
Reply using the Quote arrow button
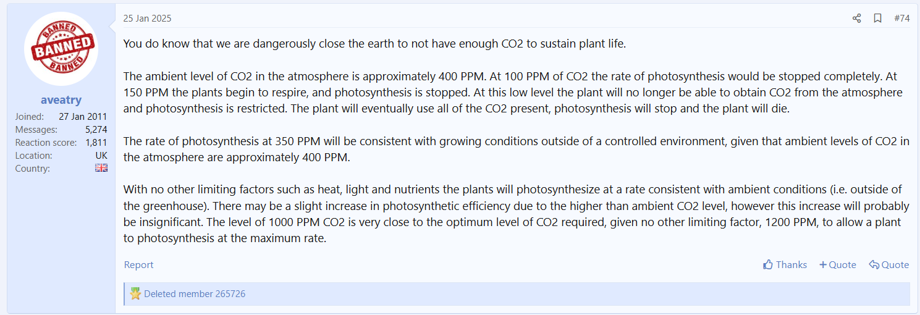click(888, 265)
